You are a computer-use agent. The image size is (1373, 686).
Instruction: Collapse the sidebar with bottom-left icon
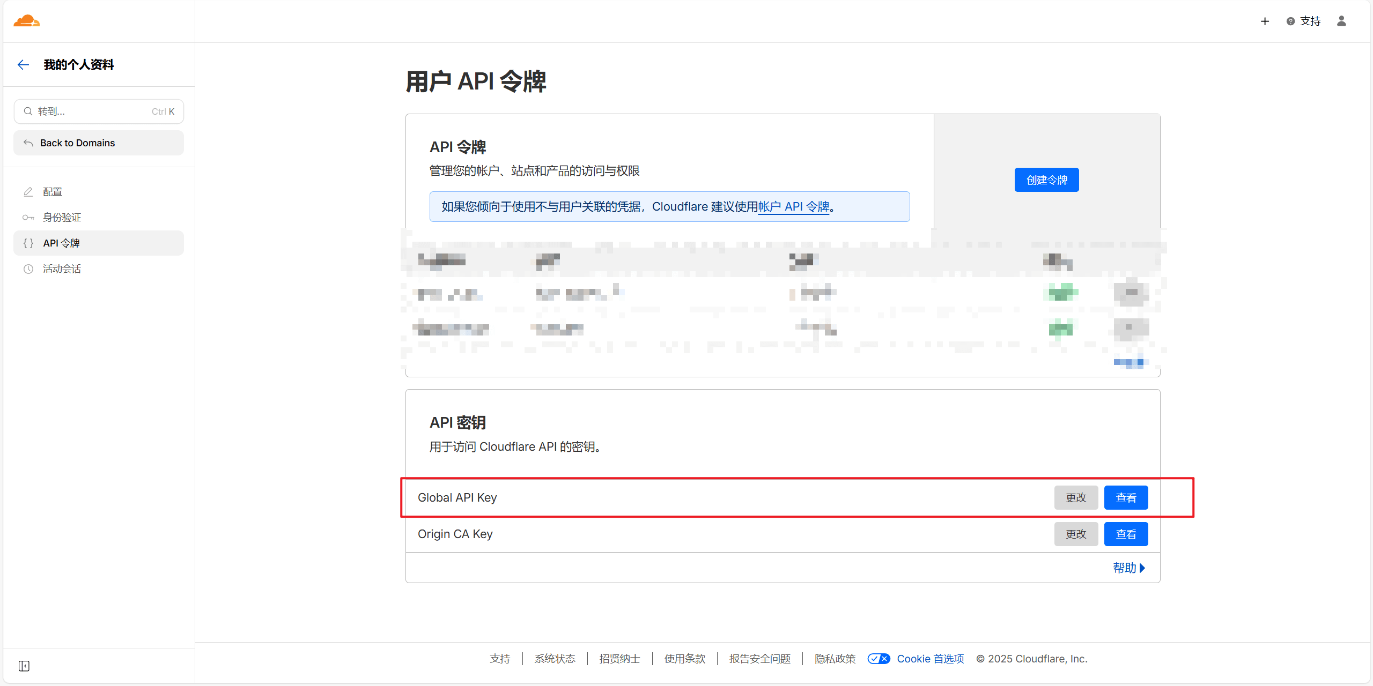coord(24,666)
